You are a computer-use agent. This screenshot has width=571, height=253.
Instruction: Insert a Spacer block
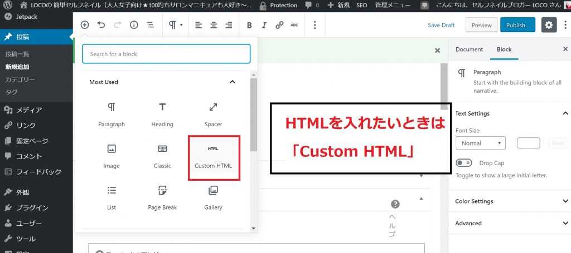213,115
